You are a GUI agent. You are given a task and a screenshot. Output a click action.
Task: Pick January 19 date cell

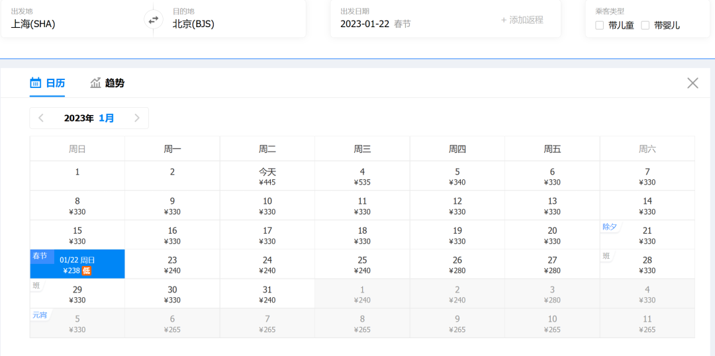pyautogui.click(x=457, y=235)
